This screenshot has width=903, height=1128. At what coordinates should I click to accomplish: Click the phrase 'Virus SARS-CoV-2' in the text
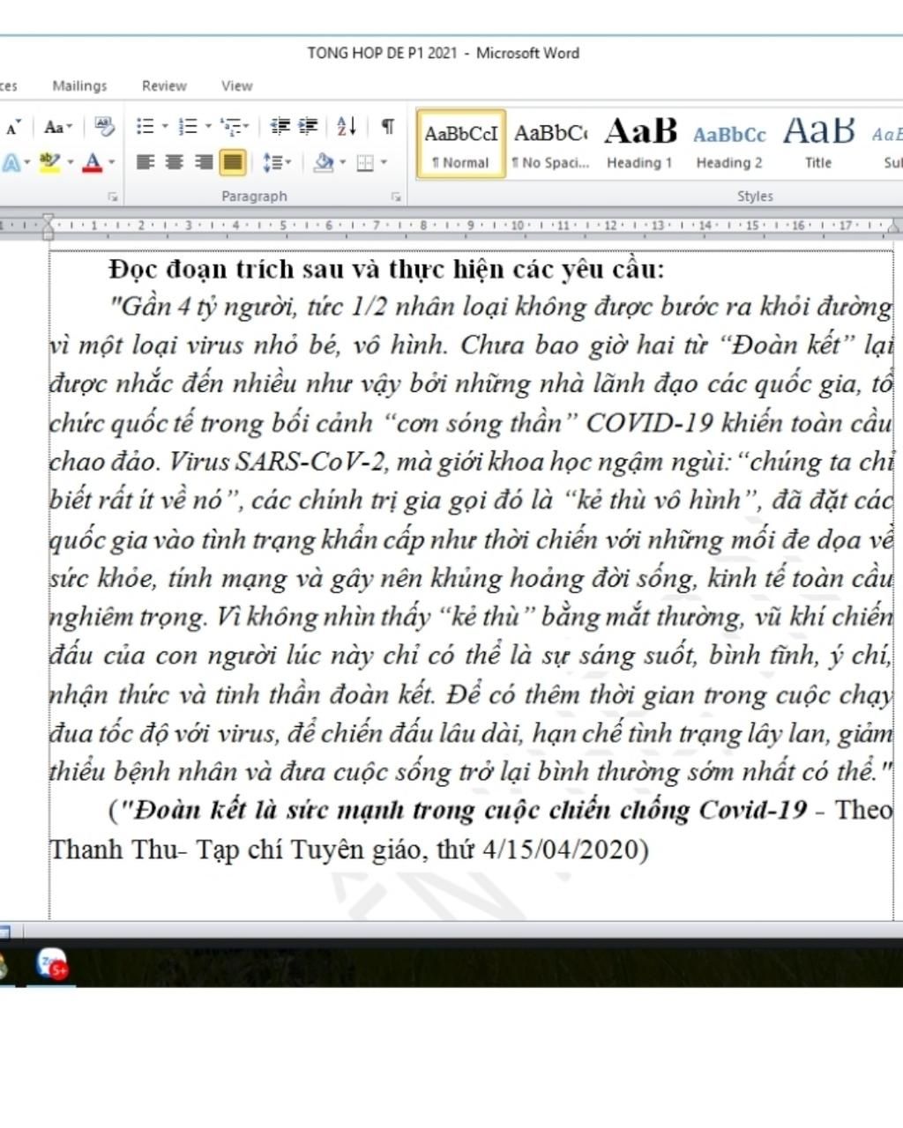[278, 462]
